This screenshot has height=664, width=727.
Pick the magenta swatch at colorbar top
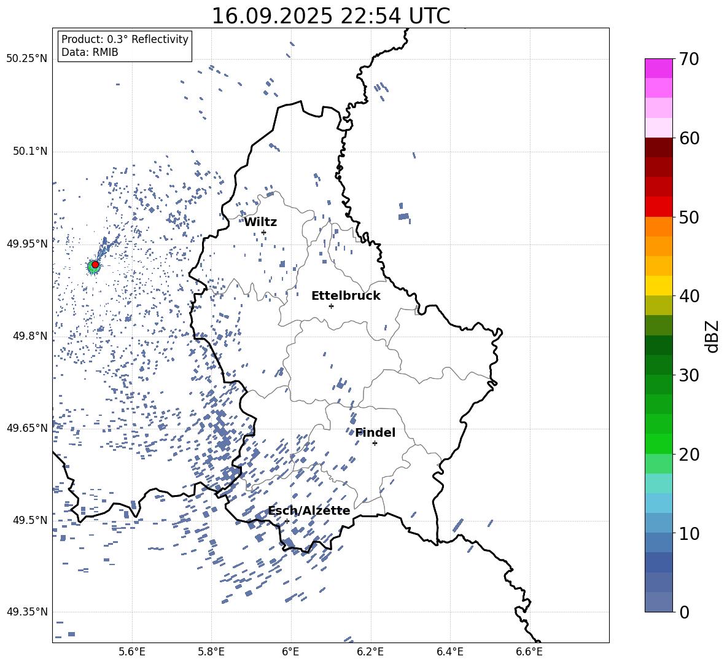point(659,68)
